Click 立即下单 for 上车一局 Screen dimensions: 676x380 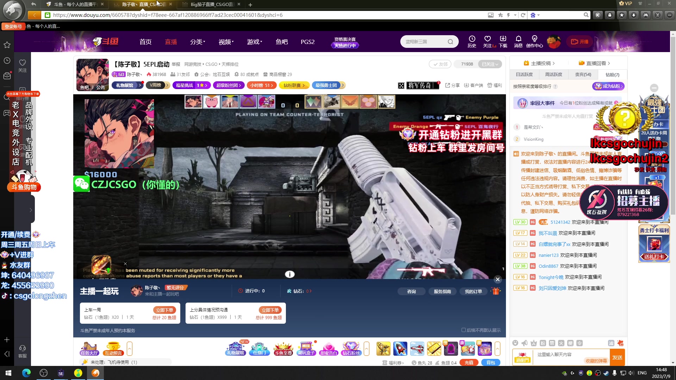point(164,310)
